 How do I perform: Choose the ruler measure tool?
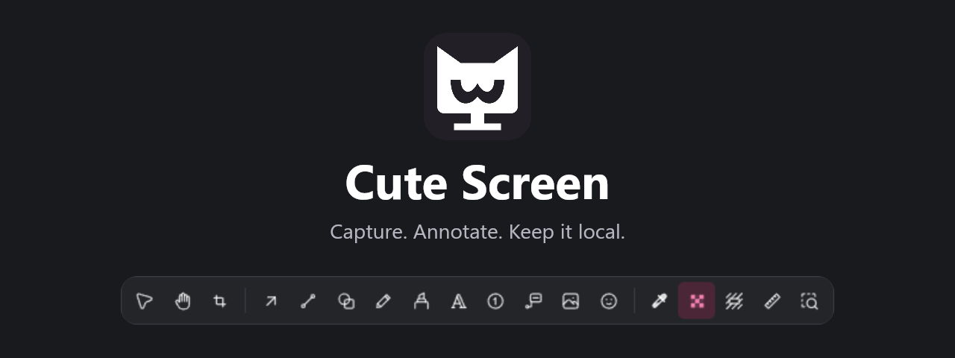click(x=772, y=301)
